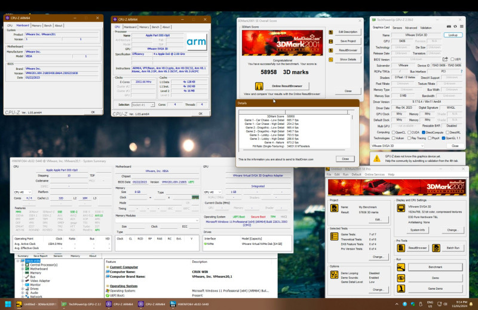Open the Memory tab in left CPU-Z window
Image resolution: width=478 pixels, height=310 pixels.
click(x=36, y=26)
